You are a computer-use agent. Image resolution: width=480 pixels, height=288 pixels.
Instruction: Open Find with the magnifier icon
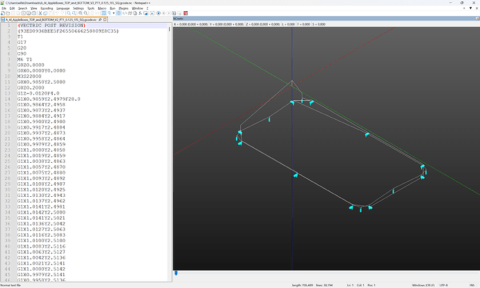69,13
